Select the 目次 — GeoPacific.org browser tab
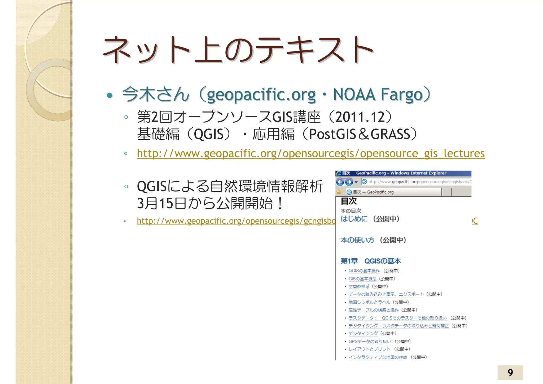Screen dimensions: 543x384 click(x=393, y=192)
